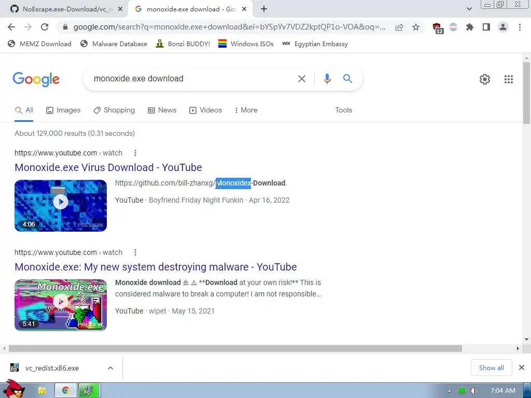
Task: Switch to News results
Action: (162, 110)
